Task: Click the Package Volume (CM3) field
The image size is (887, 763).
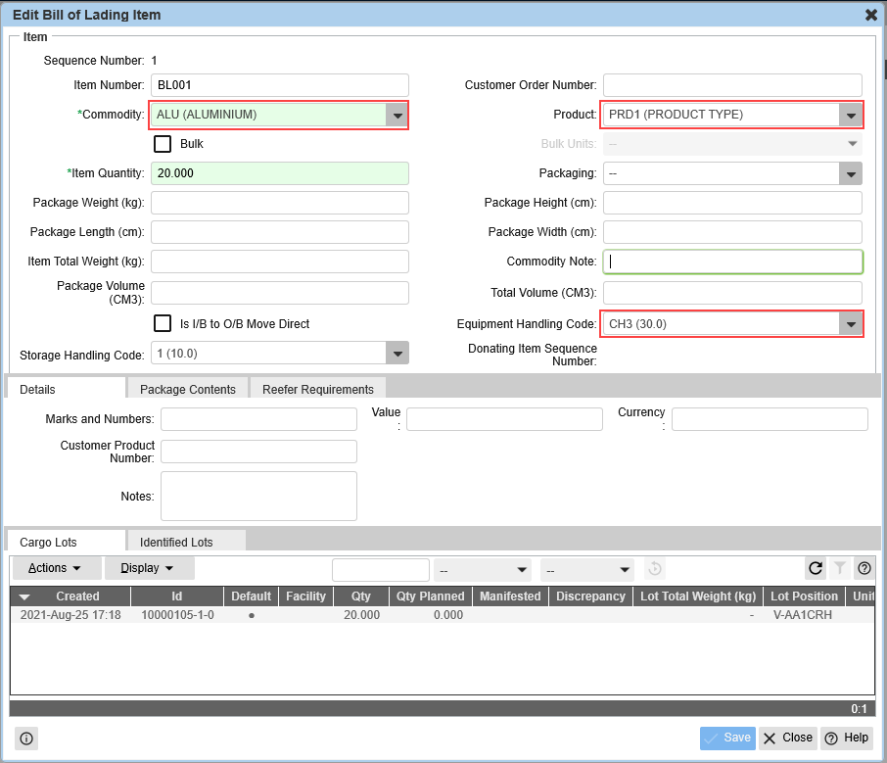Action: click(x=279, y=293)
